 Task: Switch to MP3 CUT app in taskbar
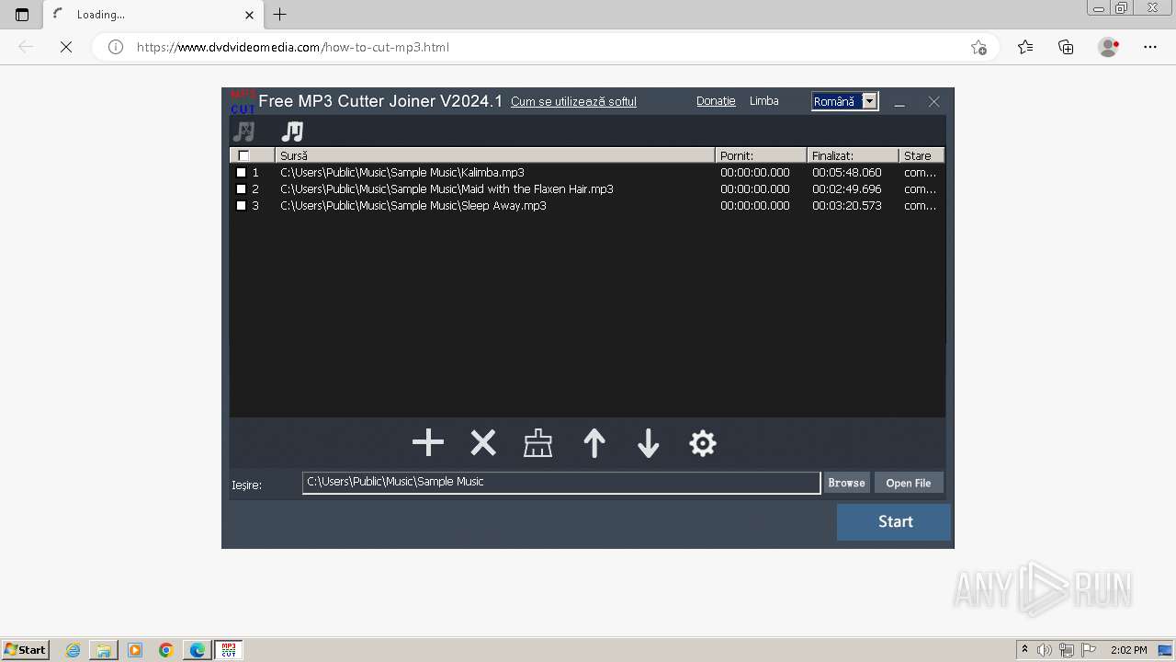[x=229, y=650]
